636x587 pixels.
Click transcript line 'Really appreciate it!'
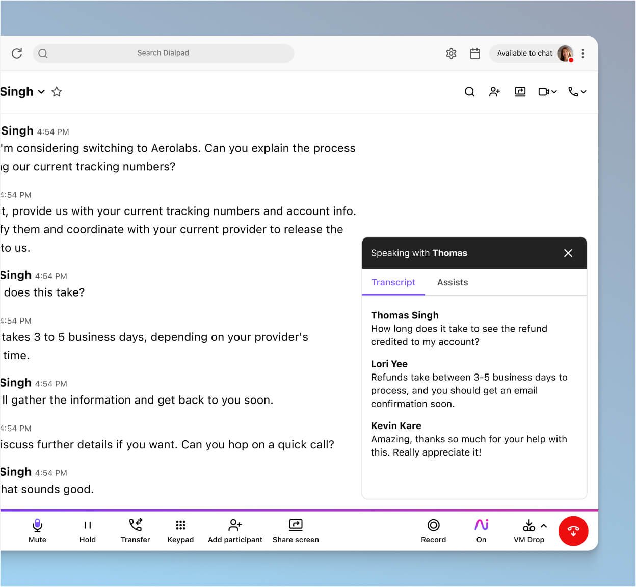pos(437,452)
